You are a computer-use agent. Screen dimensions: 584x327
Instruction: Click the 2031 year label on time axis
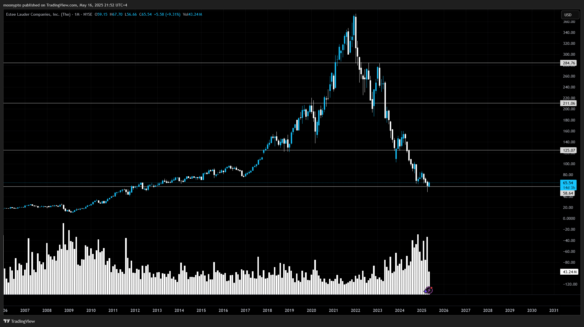[554, 310]
